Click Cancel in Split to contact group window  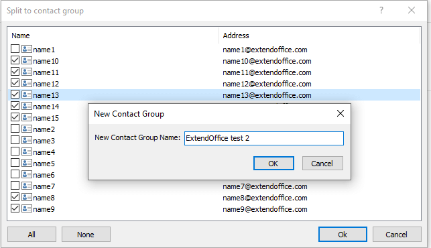tap(397, 234)
